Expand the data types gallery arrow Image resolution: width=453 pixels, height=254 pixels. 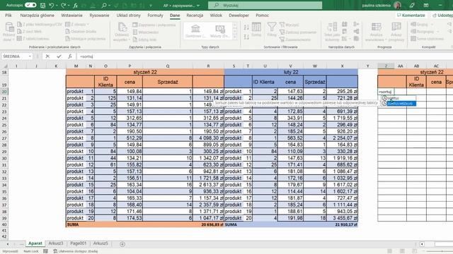click(x=234, y=37)
